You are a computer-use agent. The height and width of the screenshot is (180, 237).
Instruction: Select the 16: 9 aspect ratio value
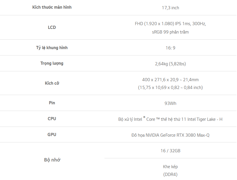(170, 48)
